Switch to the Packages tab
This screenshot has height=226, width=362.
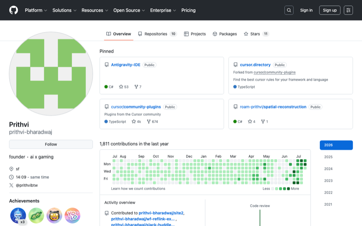coord(225,34)
